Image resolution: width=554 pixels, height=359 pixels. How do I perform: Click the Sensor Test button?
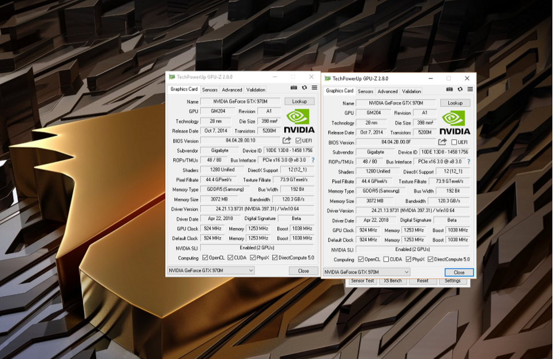click(362, 281)
